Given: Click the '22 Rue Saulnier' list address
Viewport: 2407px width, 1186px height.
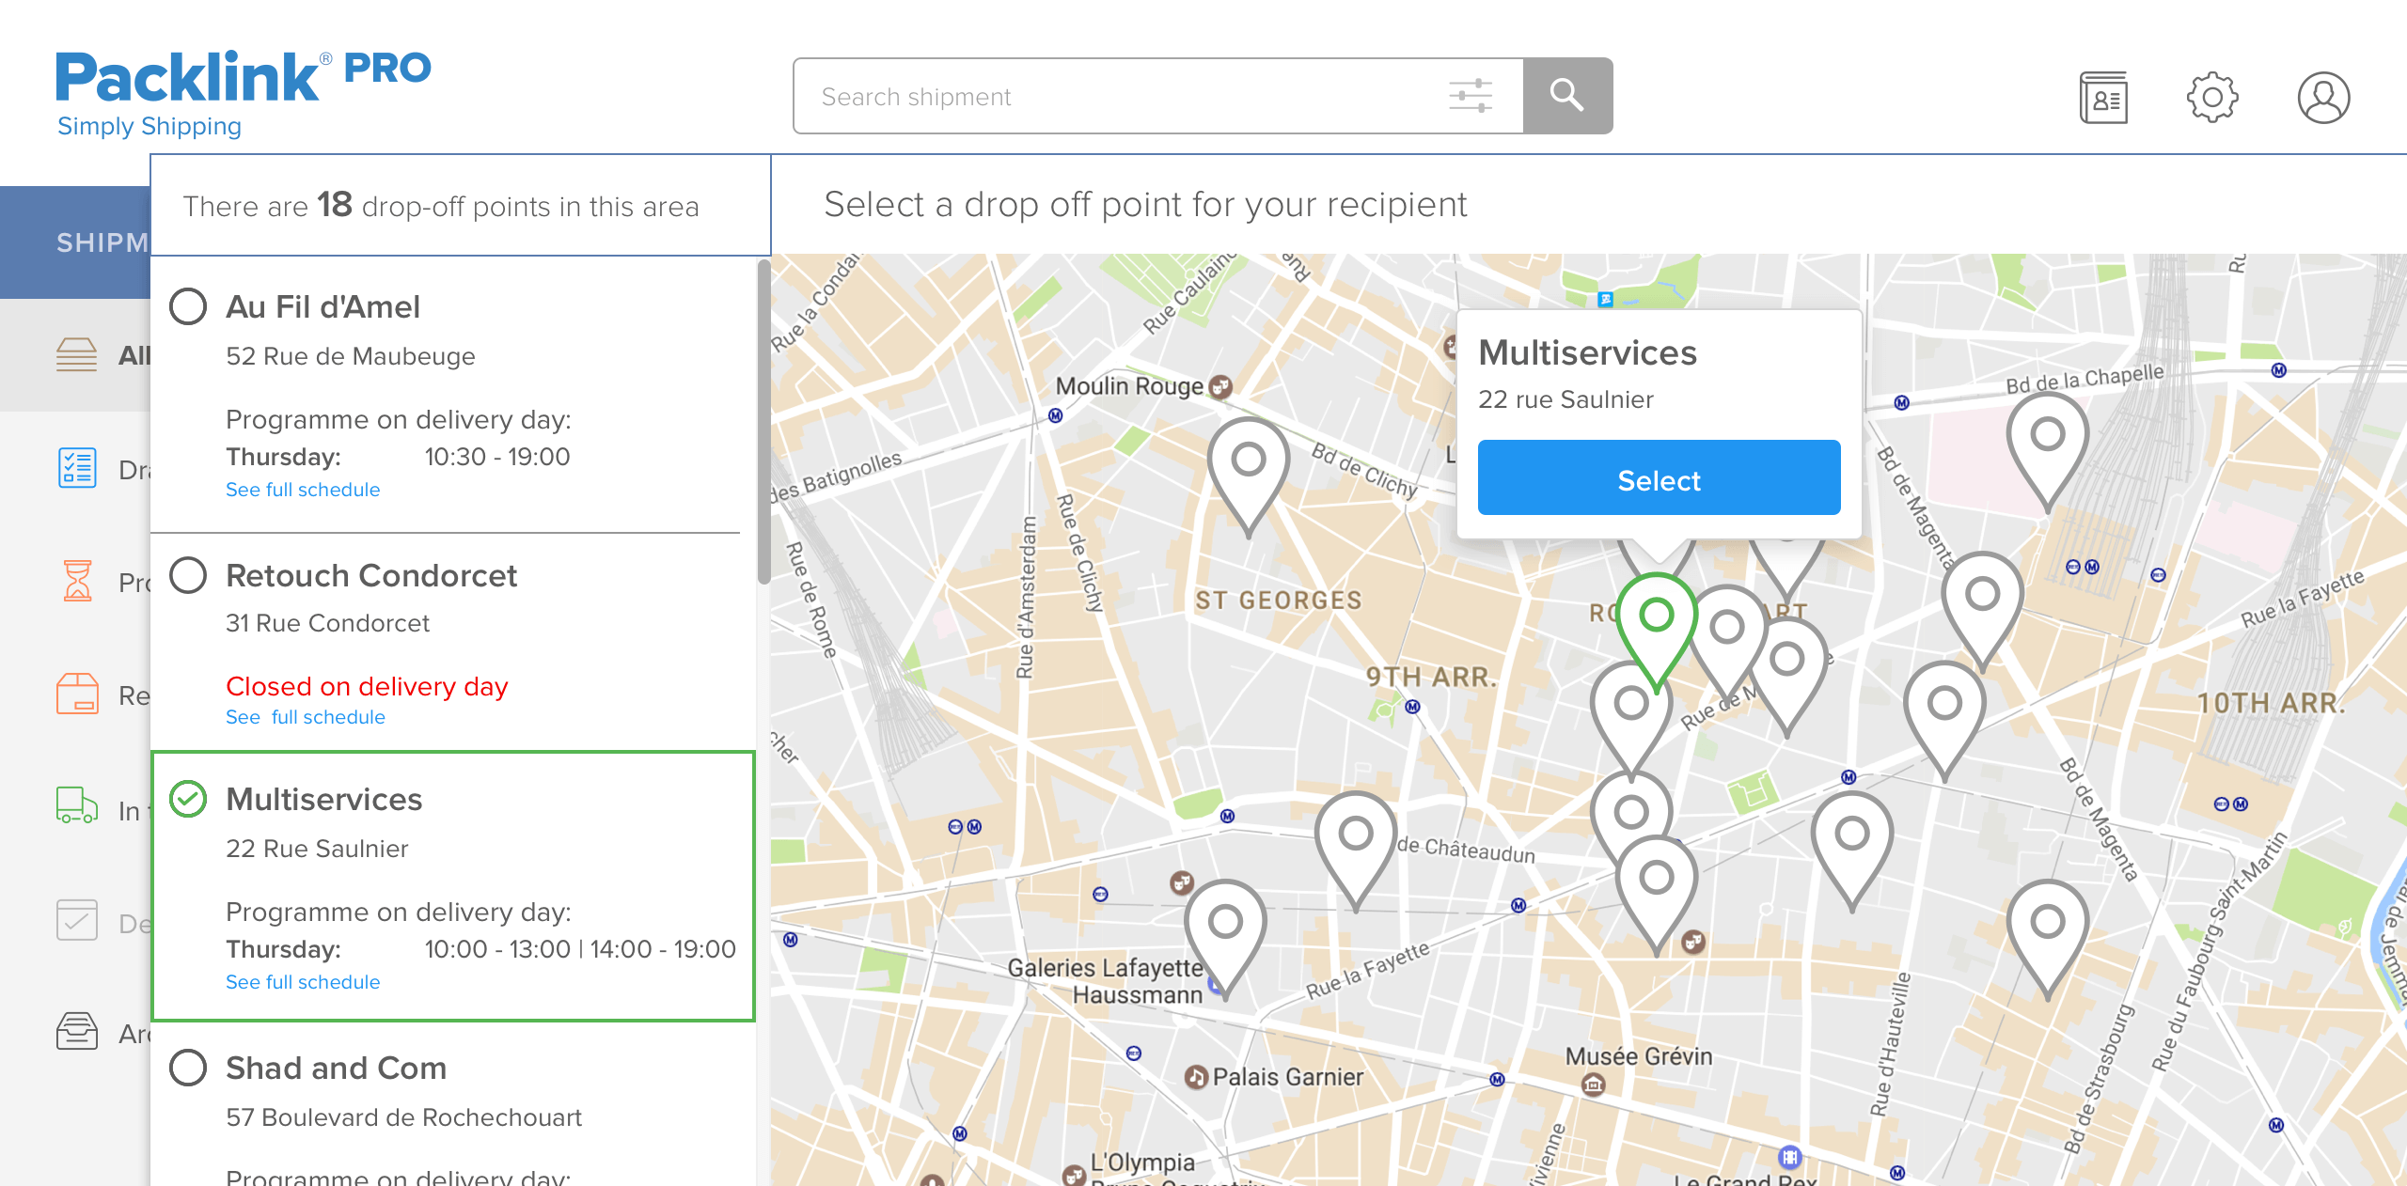Looking at the screenshot, I should [x=317, y=849].
